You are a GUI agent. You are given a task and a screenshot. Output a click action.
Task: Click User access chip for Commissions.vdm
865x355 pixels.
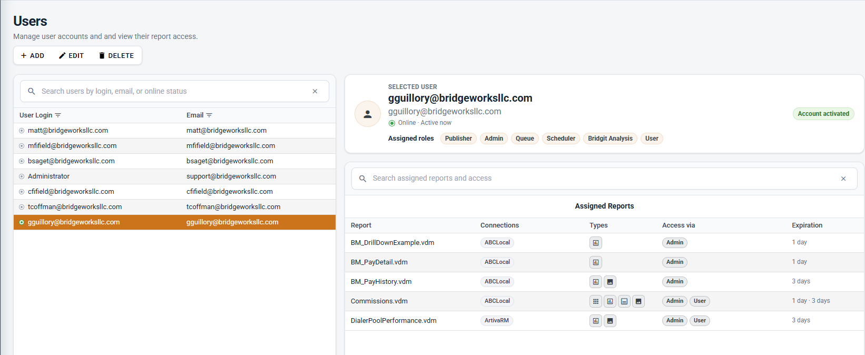pyautogui.click(x=700, y=301)
